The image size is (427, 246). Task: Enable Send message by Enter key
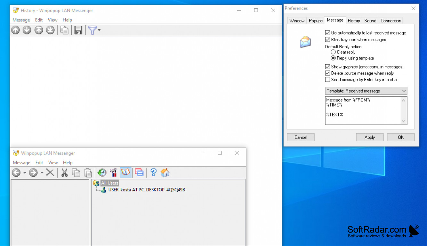click(327, 80)
